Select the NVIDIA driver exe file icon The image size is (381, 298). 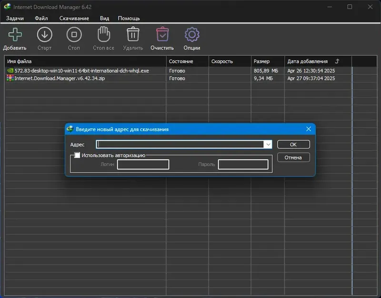click(10, 71)
